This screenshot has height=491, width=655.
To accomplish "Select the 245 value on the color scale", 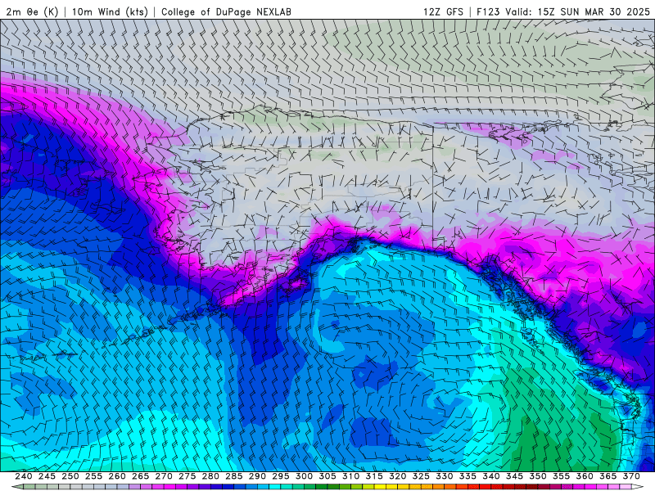I will tap(47, 476).
